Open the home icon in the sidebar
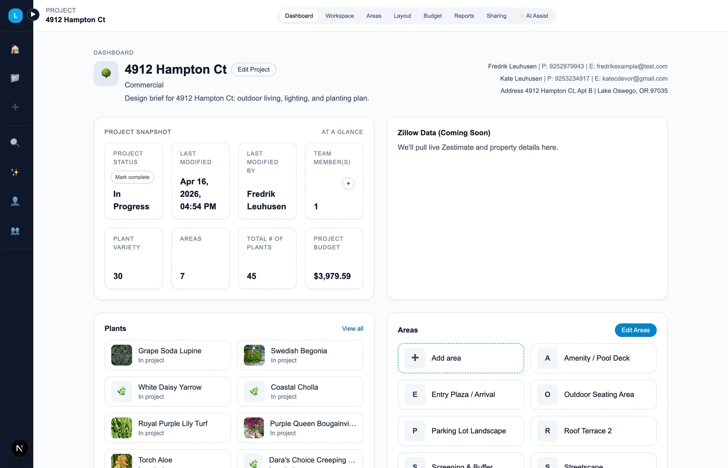The width and height of the screenshot is (728, 468). pos(15,49)
